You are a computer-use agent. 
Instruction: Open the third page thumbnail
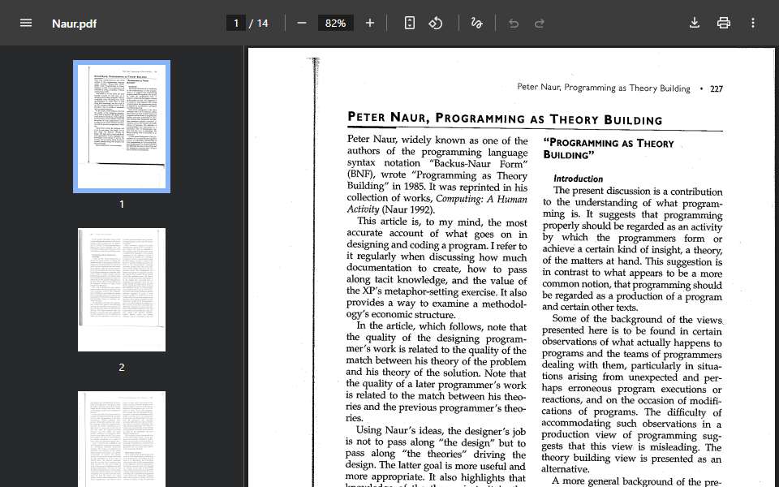point(122,439)
